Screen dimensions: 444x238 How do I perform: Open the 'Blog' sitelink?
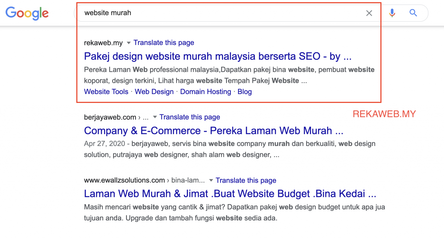click(245, 92)
